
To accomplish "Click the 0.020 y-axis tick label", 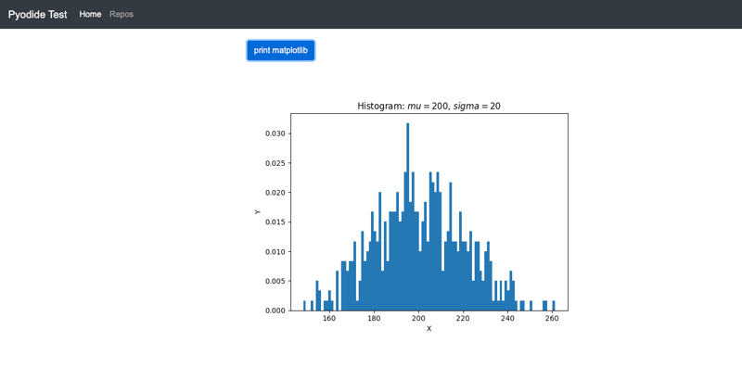I will coord(275,193).
